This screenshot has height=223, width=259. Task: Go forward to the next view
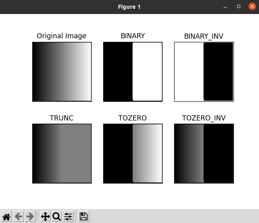pyautogui.click(x=30, y=216)
